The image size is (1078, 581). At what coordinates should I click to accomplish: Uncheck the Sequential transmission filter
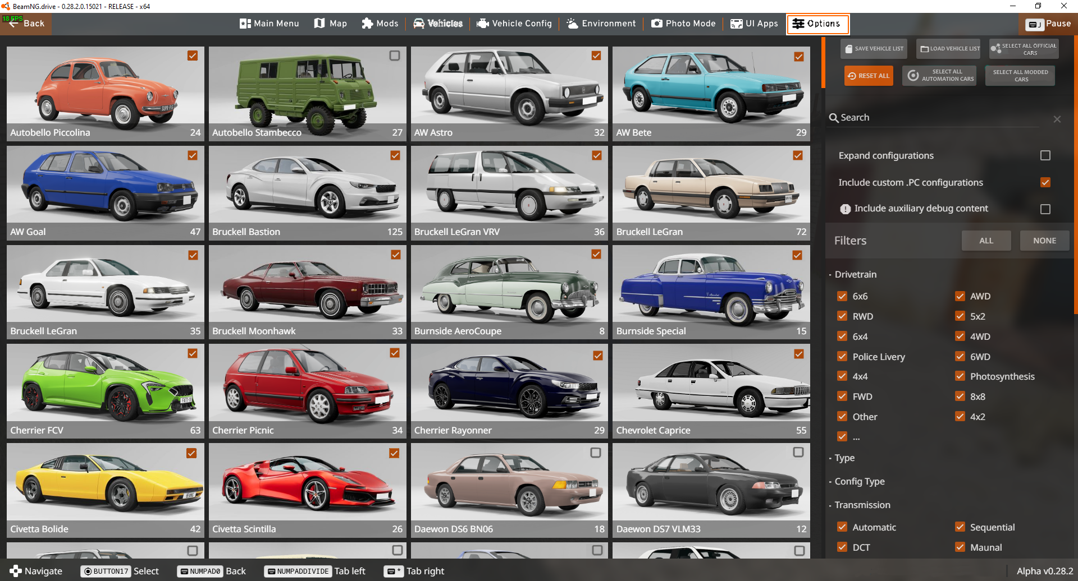point(960,527)
